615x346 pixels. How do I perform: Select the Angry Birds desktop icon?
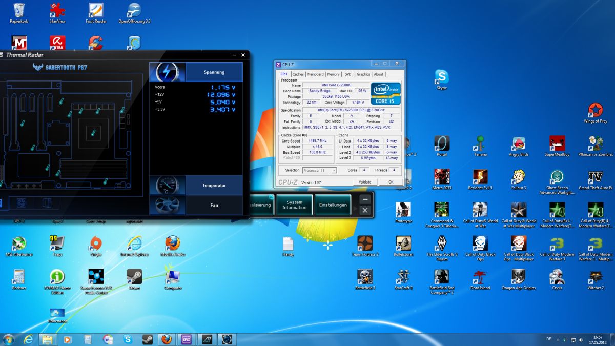518,144
